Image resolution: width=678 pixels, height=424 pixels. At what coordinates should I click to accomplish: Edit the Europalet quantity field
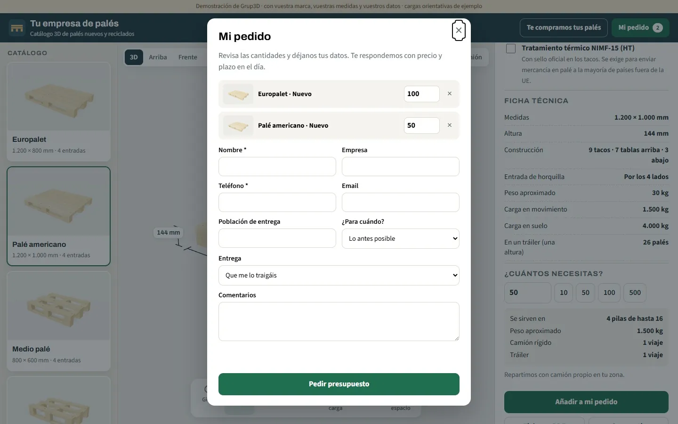[422, 94]
